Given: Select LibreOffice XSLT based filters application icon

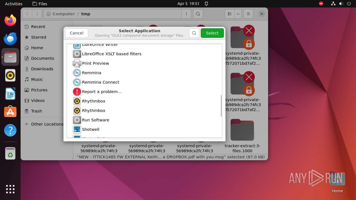Looking at the screenshot, I should pos(77,54).
